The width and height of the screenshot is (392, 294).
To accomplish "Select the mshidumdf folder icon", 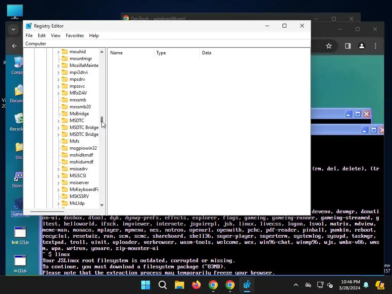I will [65, 162].
